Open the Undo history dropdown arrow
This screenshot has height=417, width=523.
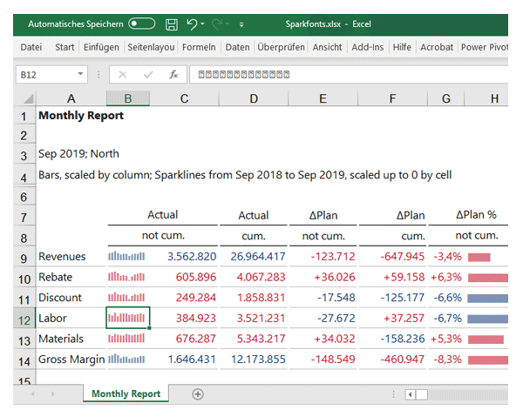[x=202, y=24]
